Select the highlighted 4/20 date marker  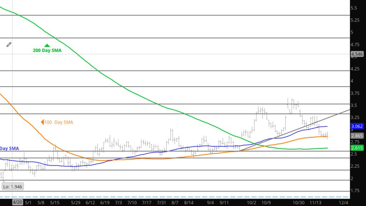(18, 202)
